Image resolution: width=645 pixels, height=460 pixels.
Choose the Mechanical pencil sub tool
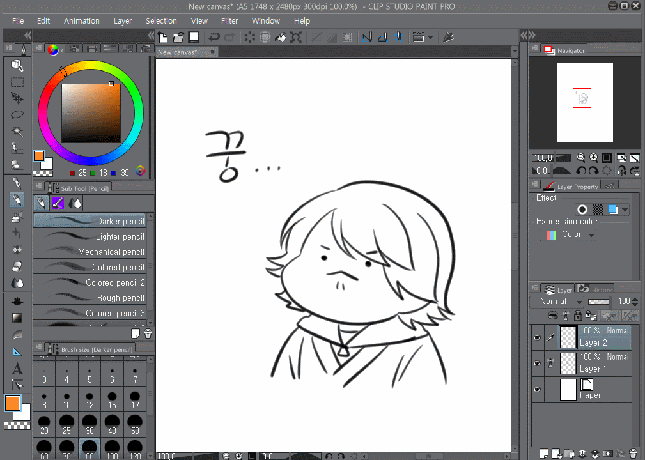tap(89, 252)
